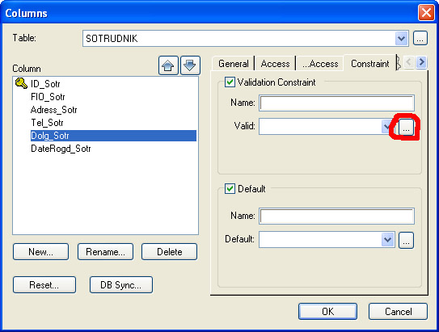Screen dimensions: 439x332
Task: Confirm with the OK button
Action: click(328, 311)
